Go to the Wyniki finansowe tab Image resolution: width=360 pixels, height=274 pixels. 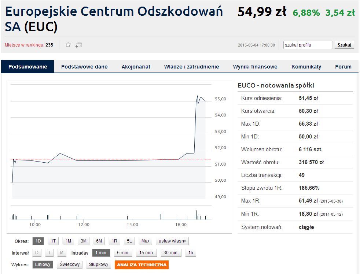coord(255,67)
